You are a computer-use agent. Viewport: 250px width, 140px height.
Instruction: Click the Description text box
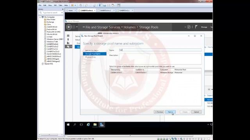point(160,59)
